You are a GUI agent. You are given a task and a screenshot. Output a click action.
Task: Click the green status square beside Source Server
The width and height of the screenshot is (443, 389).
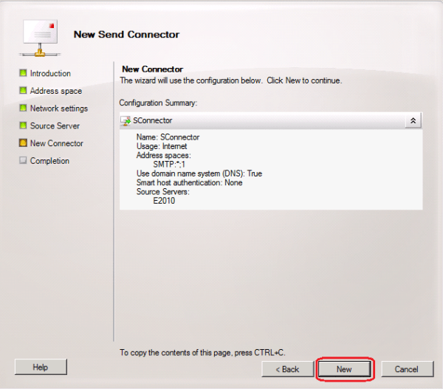(x=23, y=126)
